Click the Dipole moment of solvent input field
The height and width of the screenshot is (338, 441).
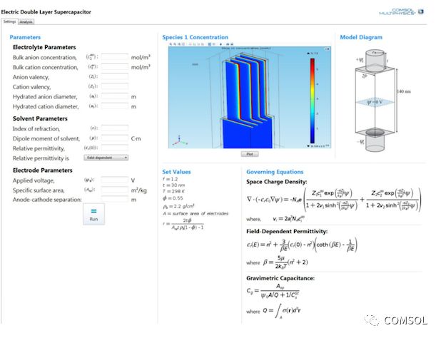tap(115, 138)
